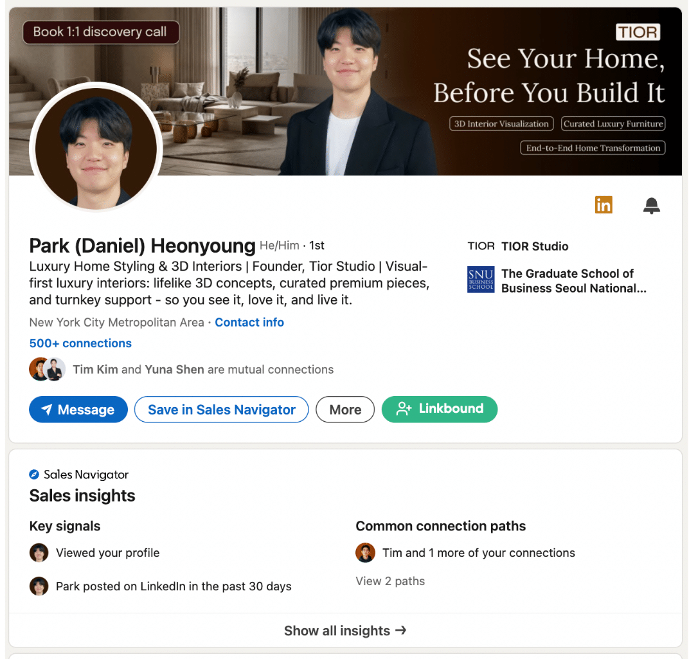Open the Contact info link

click(x=249, y=322)
